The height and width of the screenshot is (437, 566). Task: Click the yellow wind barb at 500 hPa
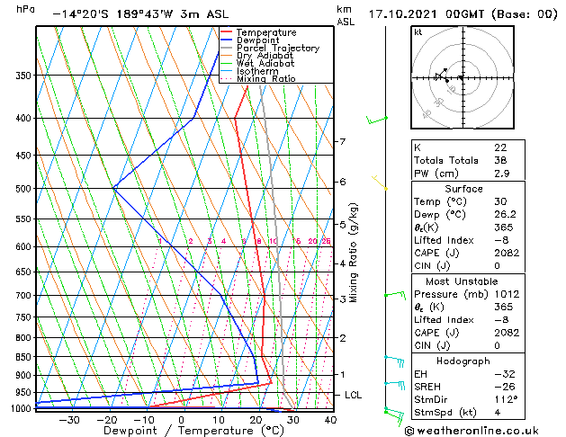click(x=380, y=183)
